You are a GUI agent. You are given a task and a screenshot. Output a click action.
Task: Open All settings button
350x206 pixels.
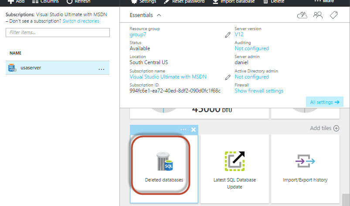[325, 102]
